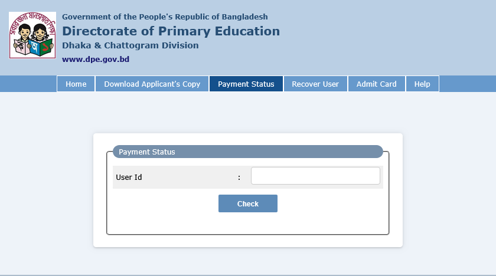Viewport: 496px width, 276px height.
Task: Click the Government of Bangladesh header line
Action: pos(165,17)
